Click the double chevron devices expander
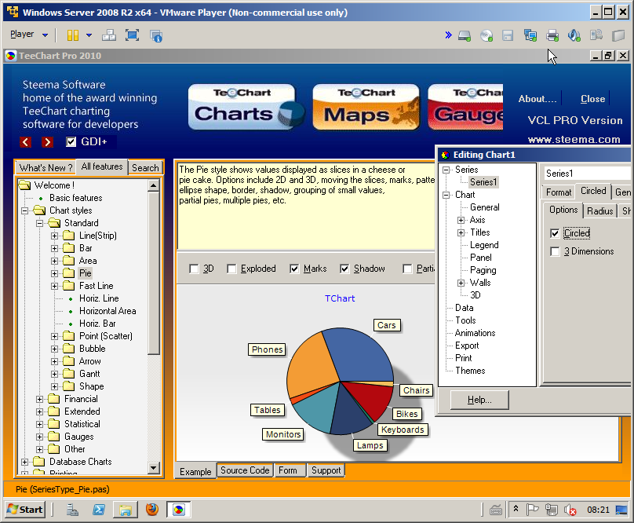 click(448, 35)
